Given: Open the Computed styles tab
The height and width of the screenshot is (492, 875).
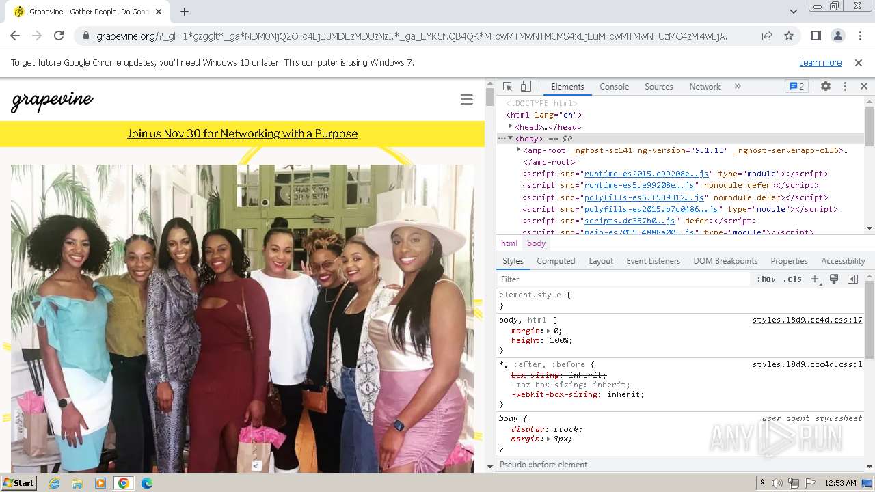Looking at the screenshot, I should tap(556, 261).
